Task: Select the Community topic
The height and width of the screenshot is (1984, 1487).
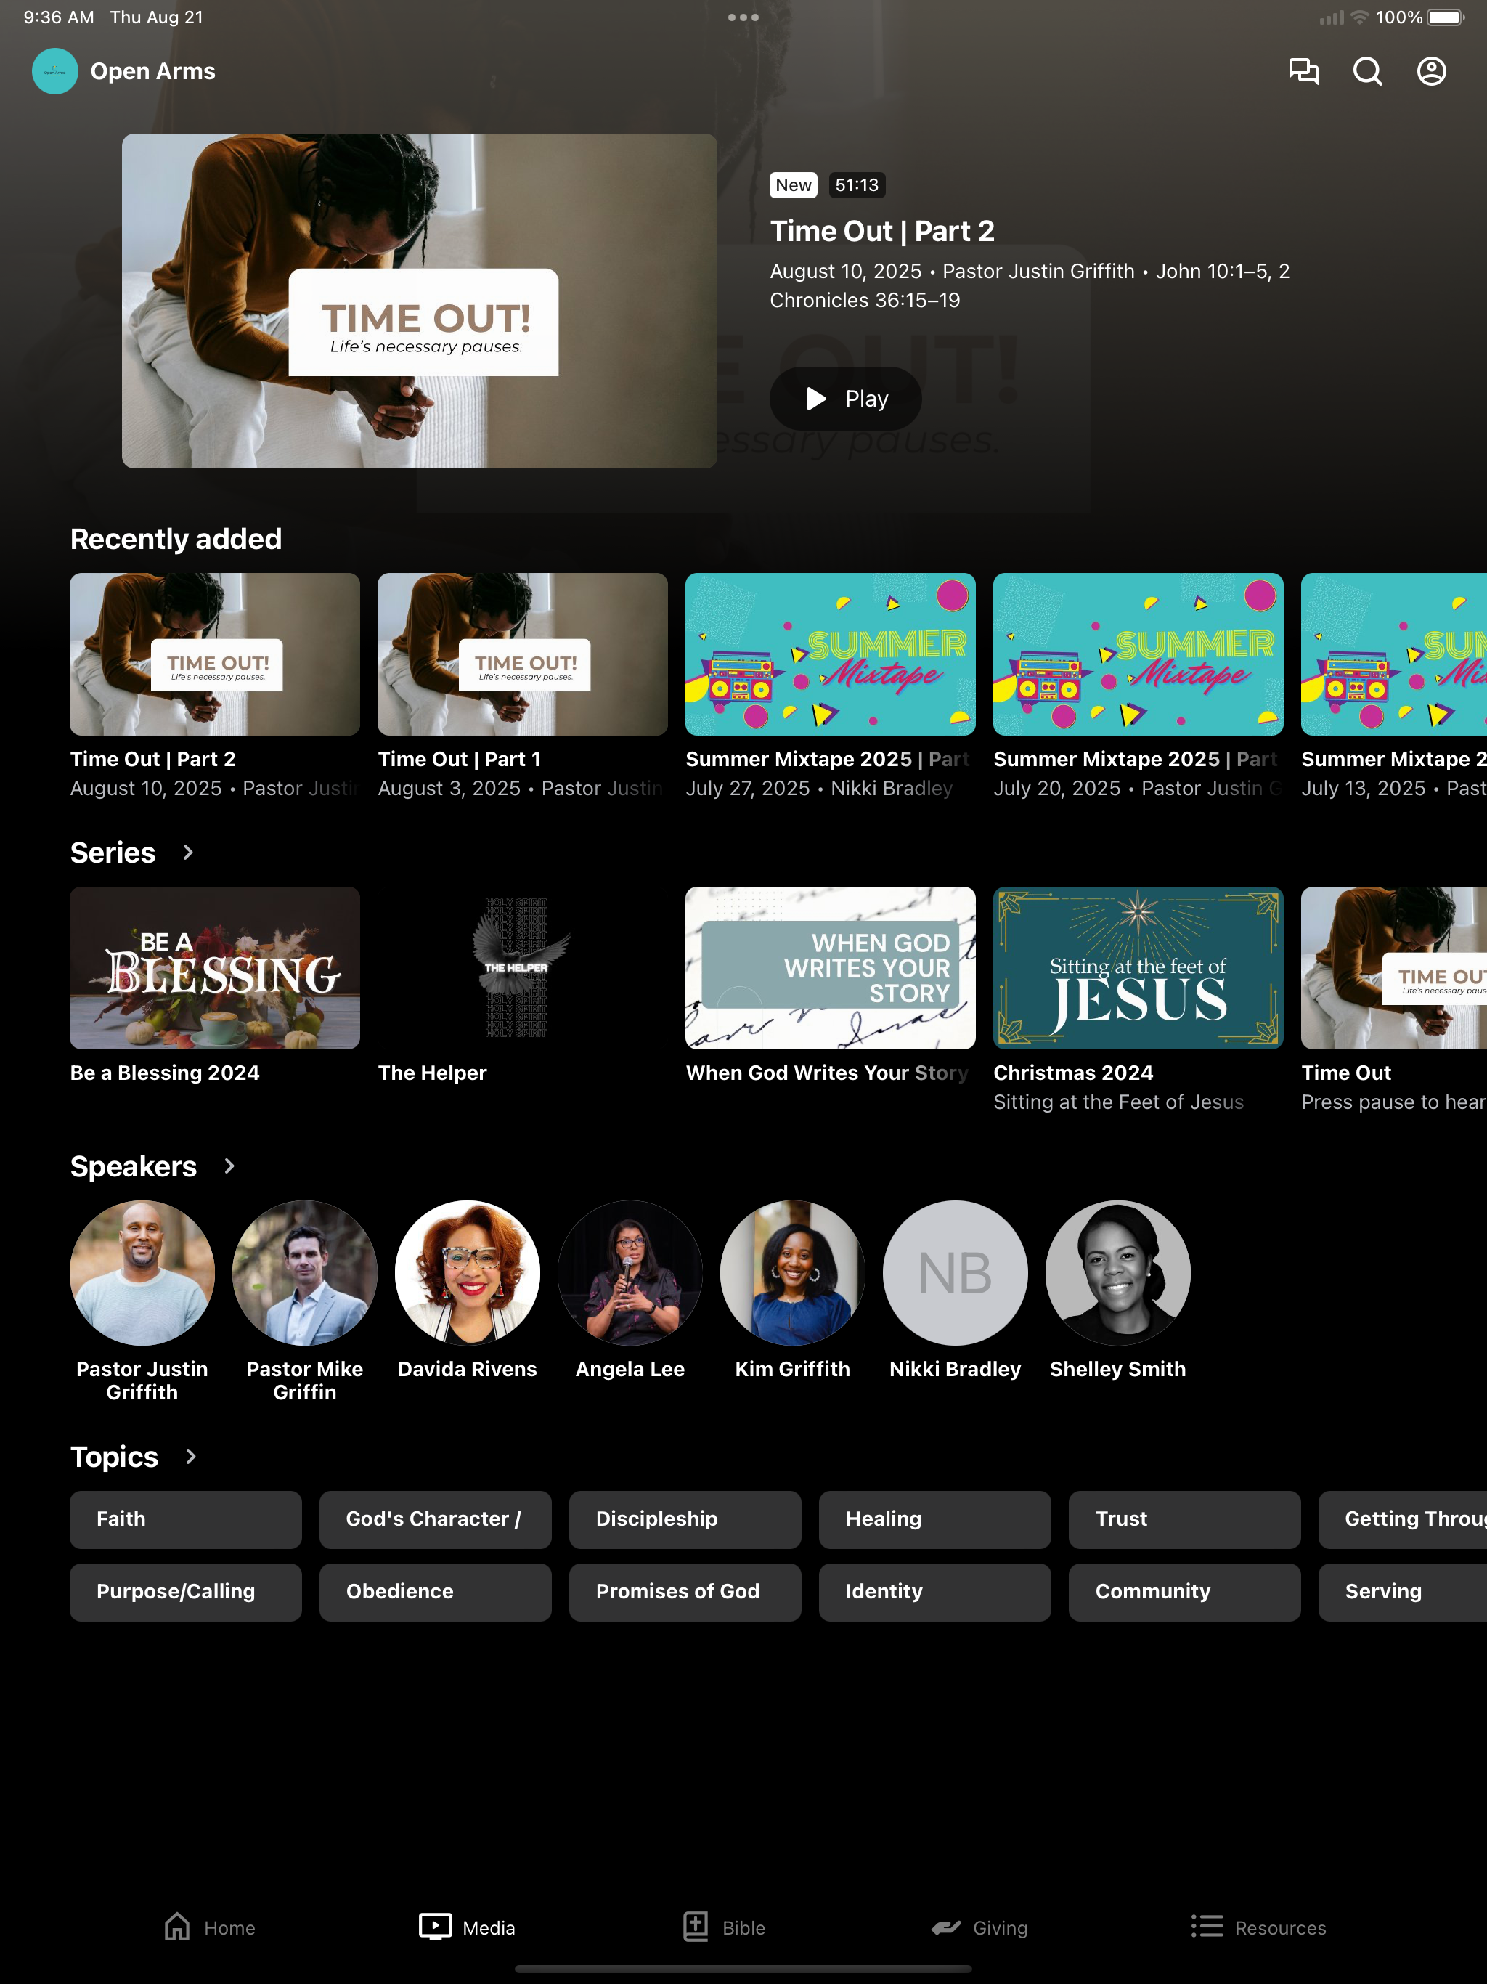Action: 1185,1592
